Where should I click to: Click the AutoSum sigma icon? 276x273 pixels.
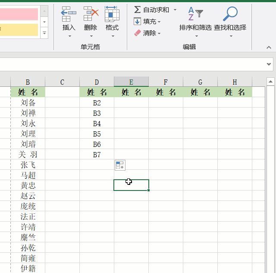pos(137,10)
